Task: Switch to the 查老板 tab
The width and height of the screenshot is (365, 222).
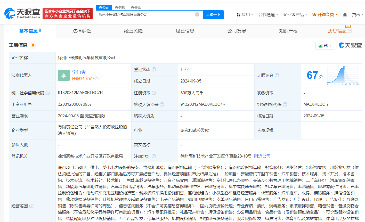Action: pos(120,7)
